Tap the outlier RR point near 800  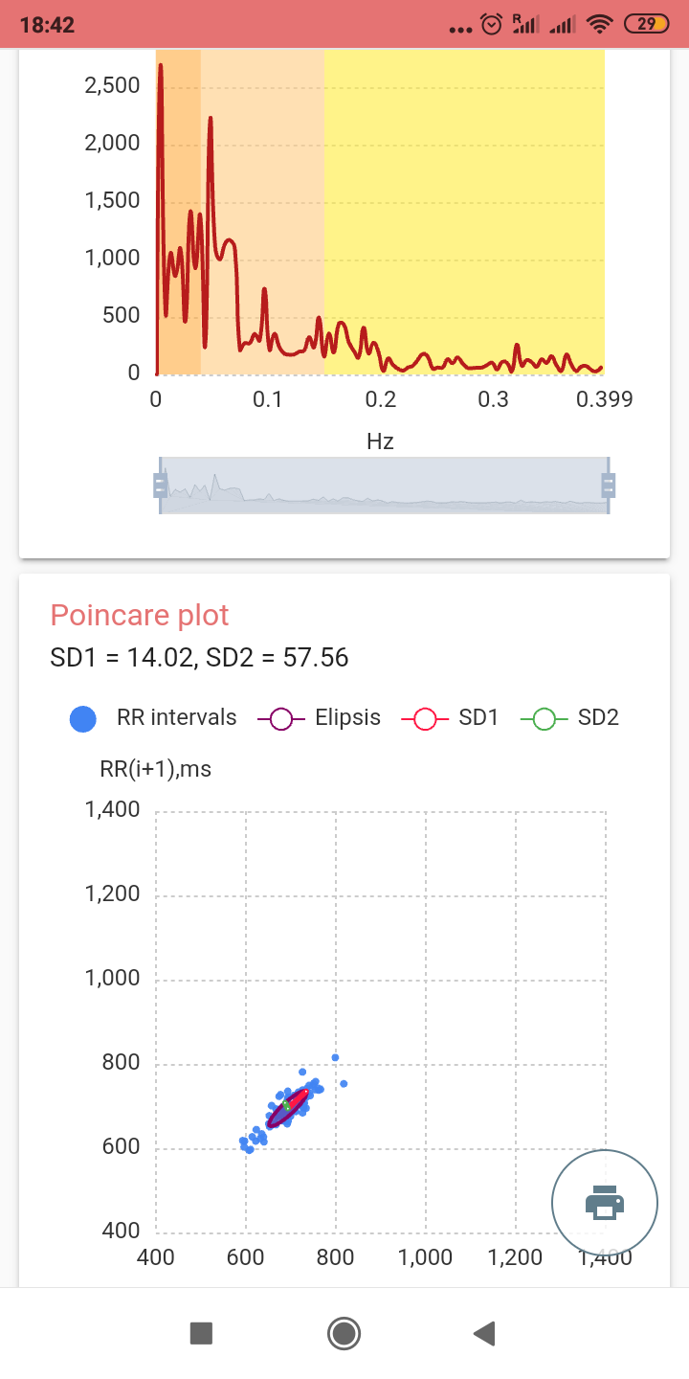tap(335, 1057)
